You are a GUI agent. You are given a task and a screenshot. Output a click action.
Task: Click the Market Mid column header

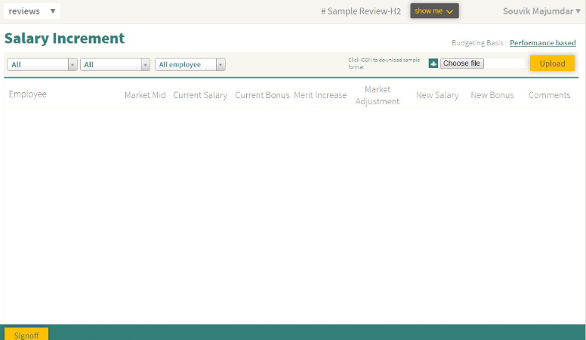coord(145,95)
